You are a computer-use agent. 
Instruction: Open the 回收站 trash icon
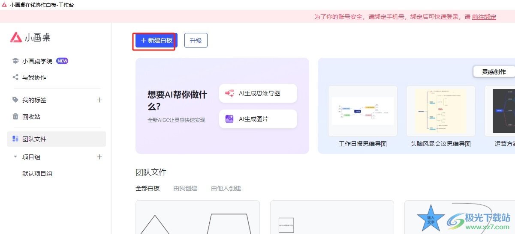point(15,116)
